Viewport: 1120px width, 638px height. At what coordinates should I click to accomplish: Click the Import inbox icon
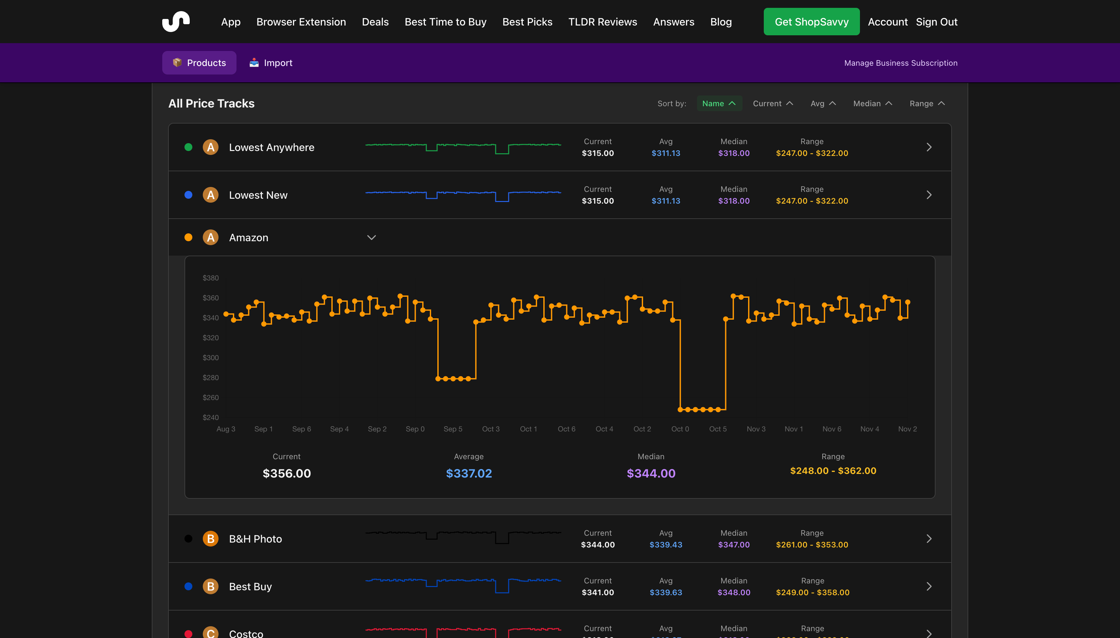coord(254,62)
